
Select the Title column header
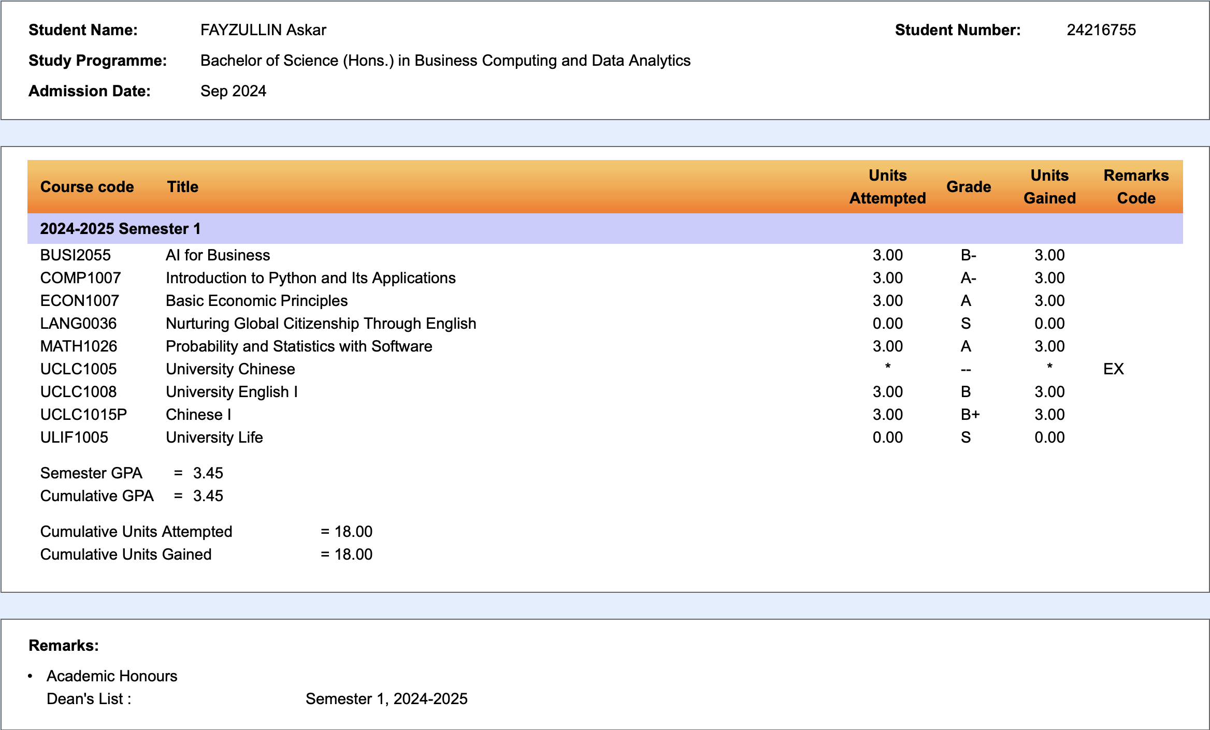tap(182, 186)
